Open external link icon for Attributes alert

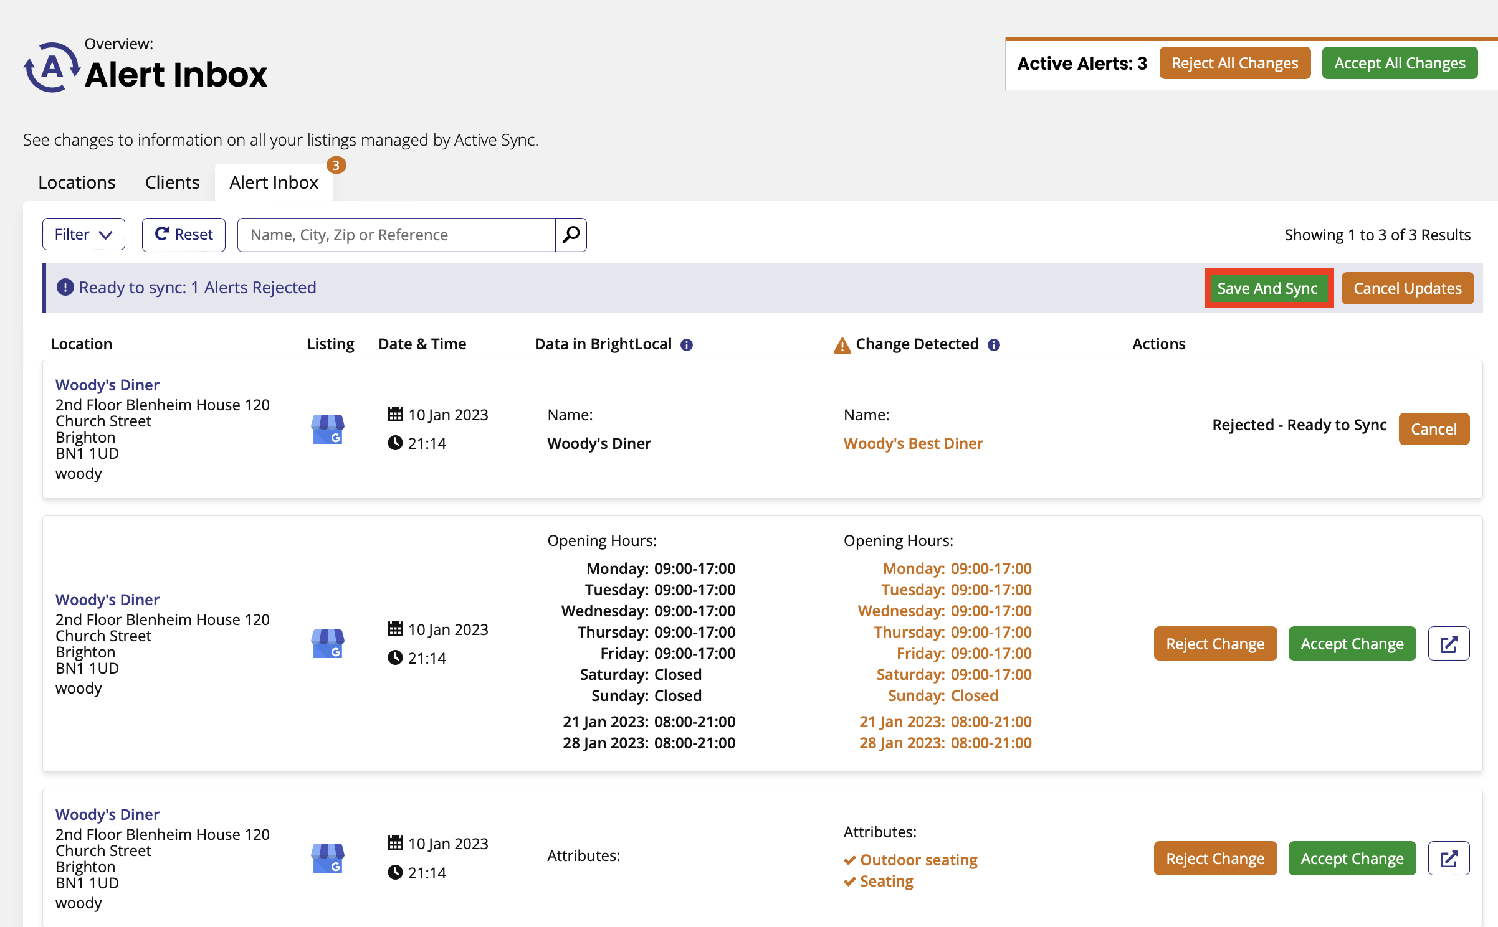coord(1449,859)
